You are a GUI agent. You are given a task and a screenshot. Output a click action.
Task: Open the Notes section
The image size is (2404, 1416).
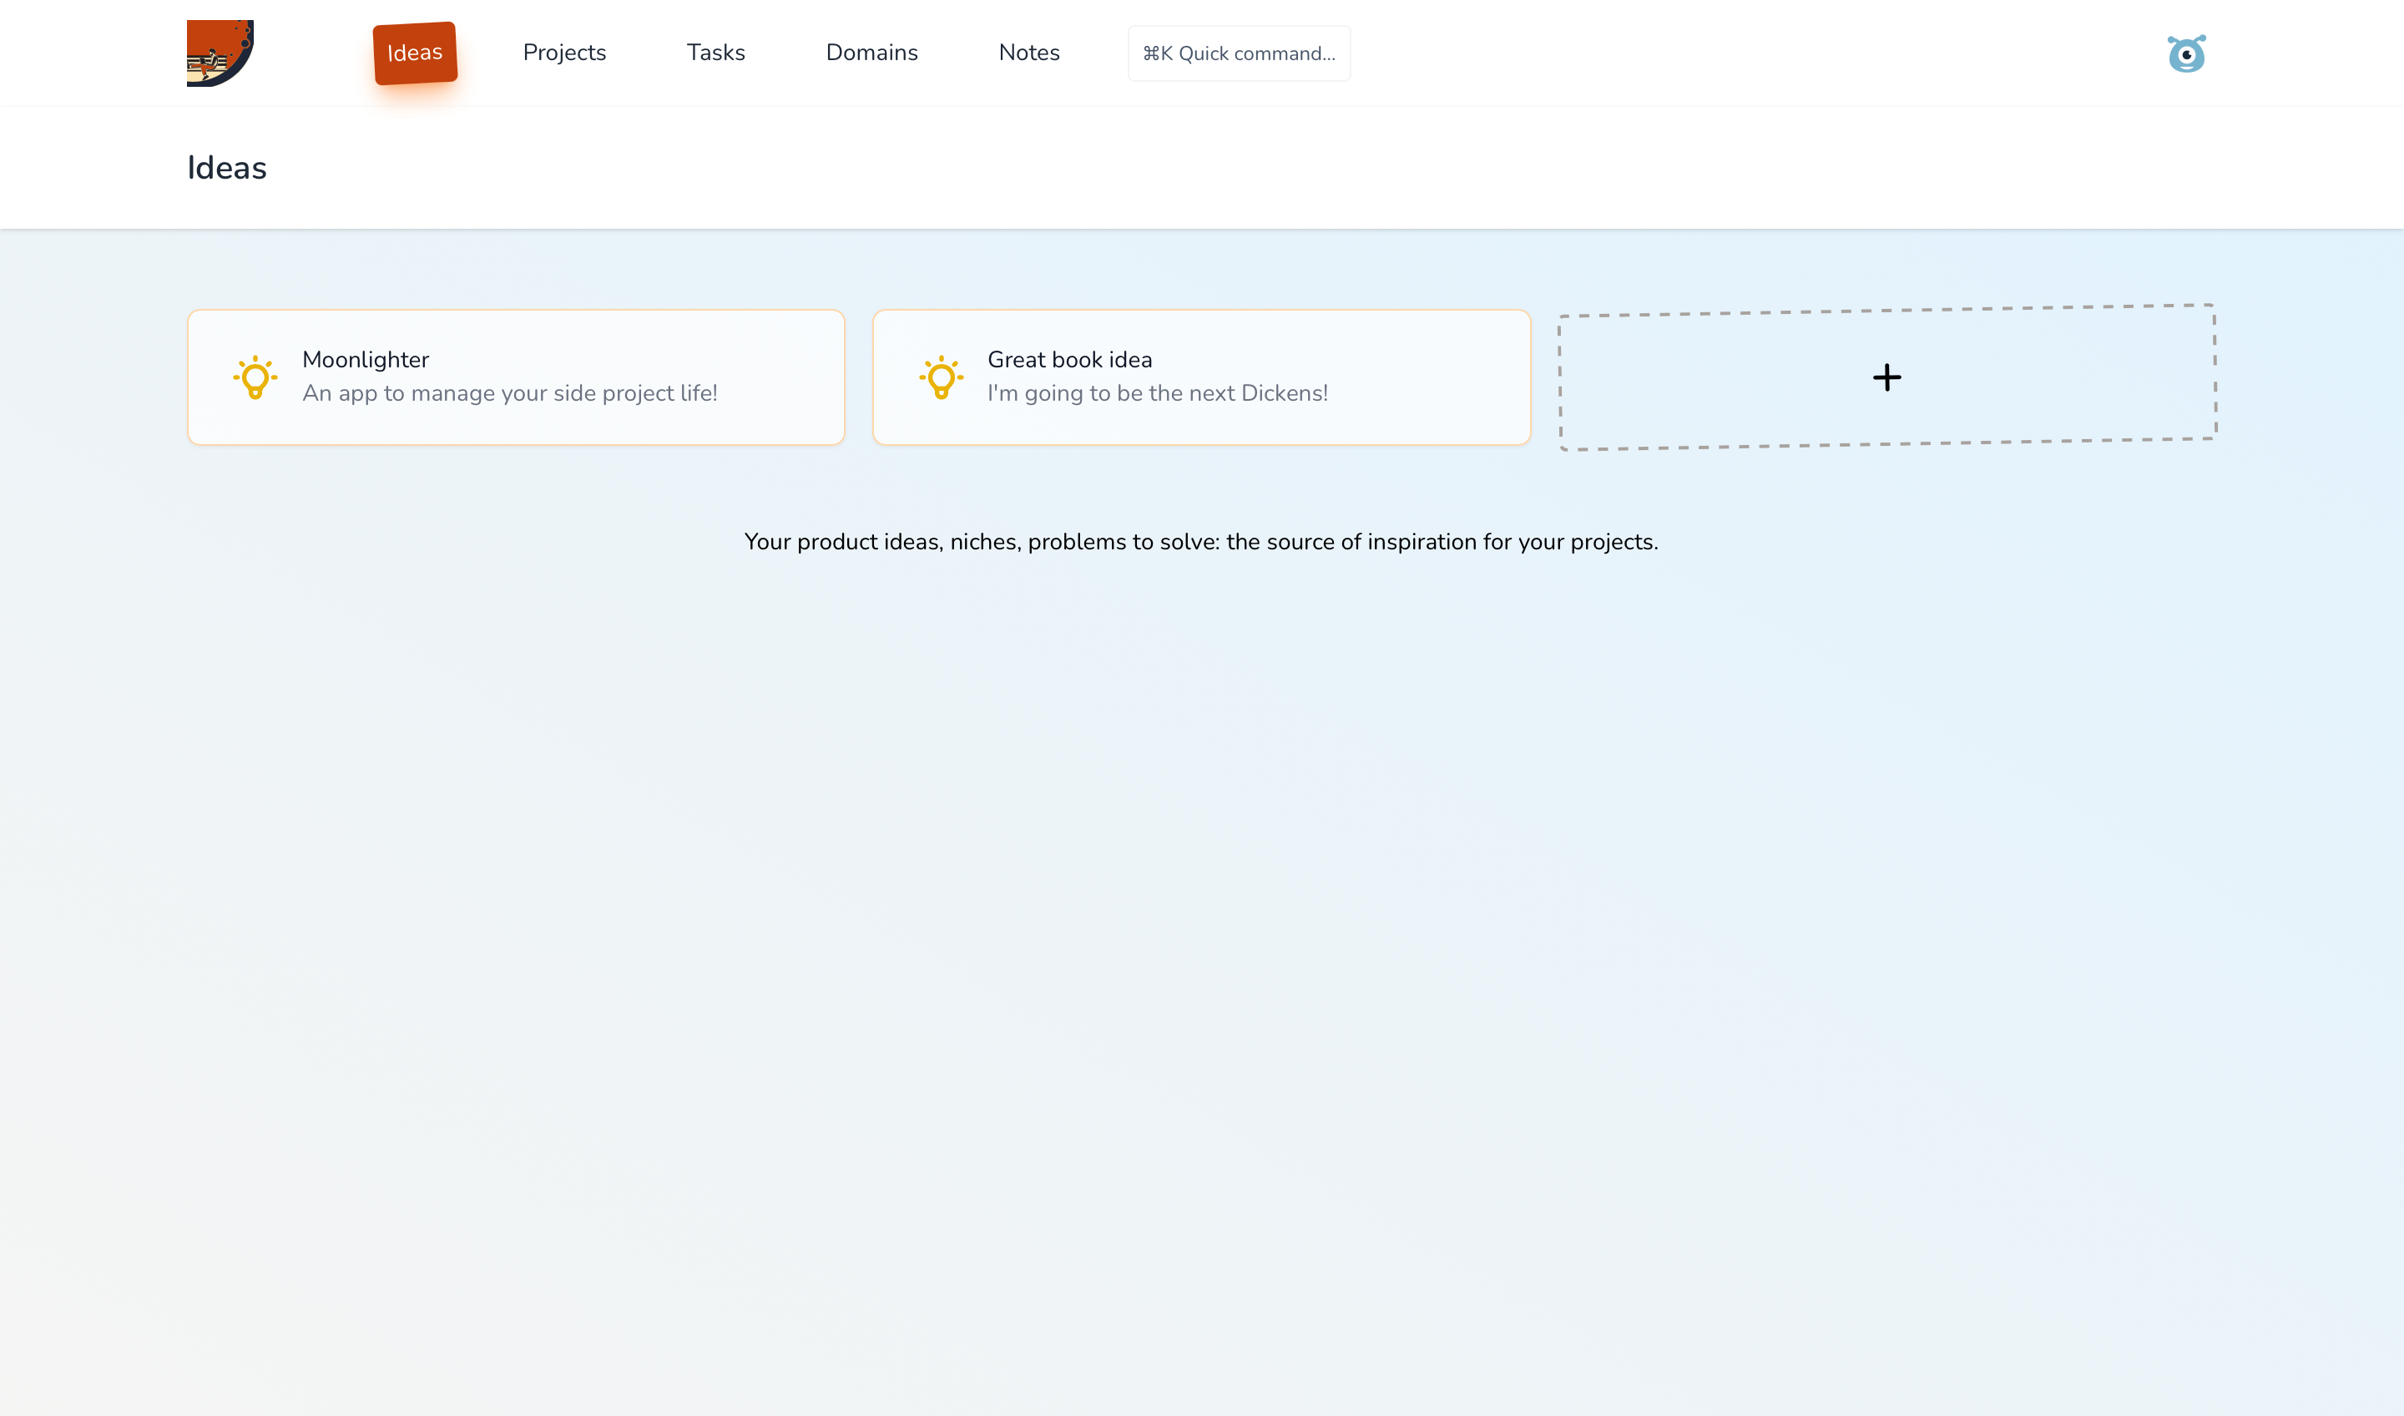1028,53
